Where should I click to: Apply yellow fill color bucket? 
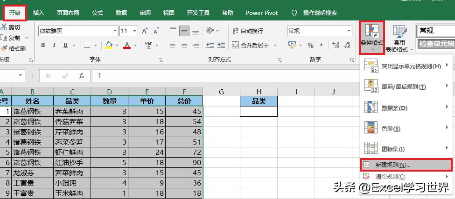pyautogui.click(x=109, y=45)
